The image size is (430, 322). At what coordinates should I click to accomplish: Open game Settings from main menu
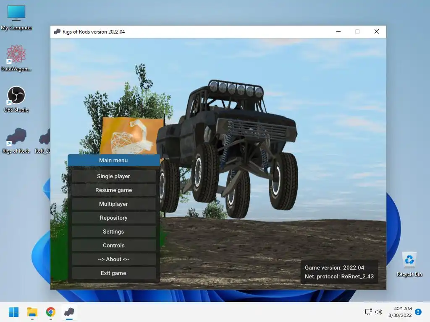113,231
